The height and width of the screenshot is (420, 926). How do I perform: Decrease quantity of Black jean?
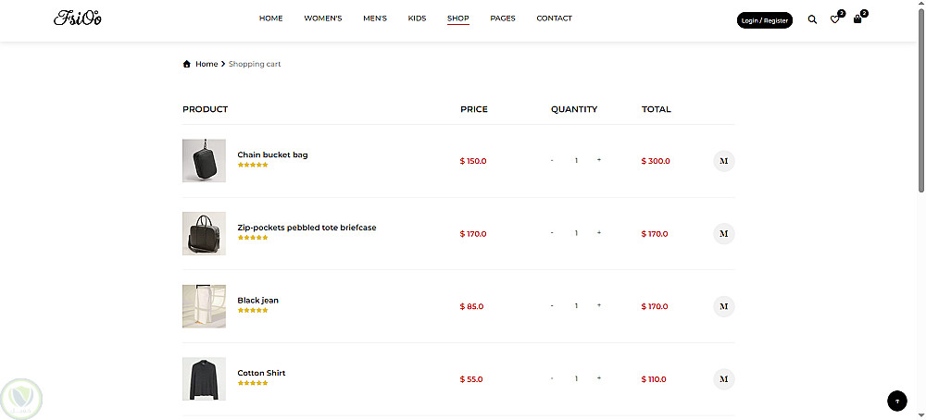(x=552, y=306)
